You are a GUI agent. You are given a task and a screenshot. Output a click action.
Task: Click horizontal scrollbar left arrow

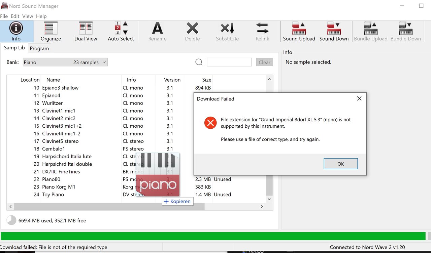[x=10, y=206]
